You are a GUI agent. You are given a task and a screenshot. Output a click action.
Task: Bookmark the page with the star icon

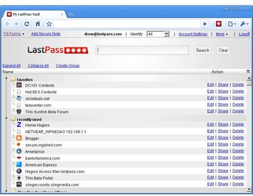coord(49,24)
